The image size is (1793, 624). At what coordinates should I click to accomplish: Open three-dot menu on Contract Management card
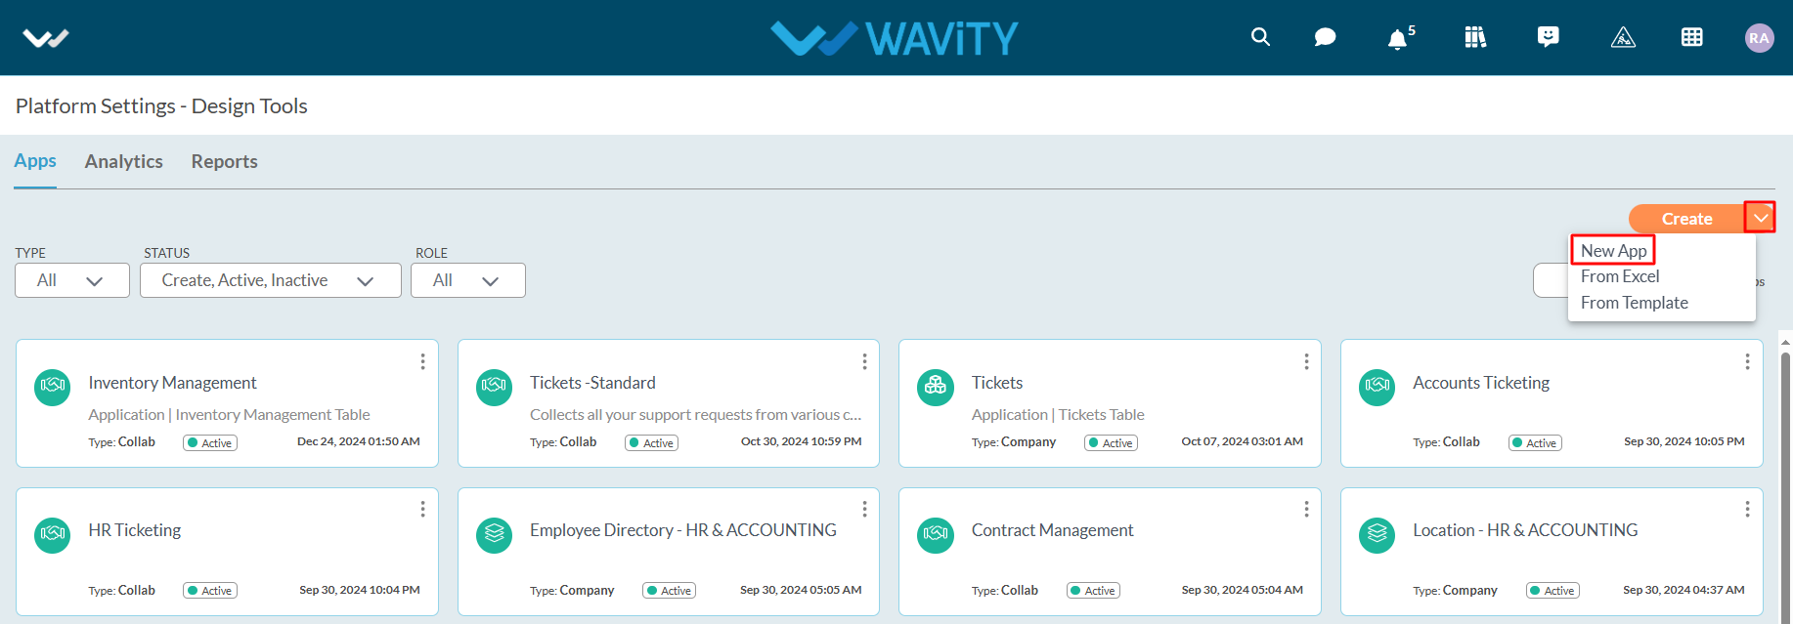(x=1306, y=509)
